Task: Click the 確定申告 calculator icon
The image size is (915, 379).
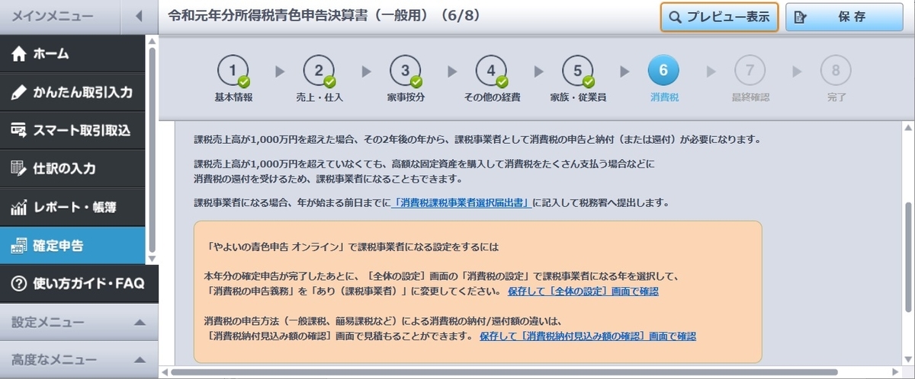Action: (18, 245)
